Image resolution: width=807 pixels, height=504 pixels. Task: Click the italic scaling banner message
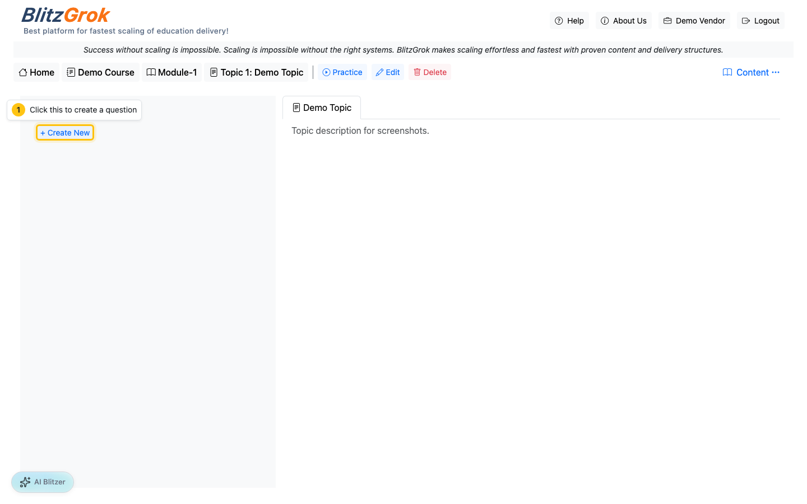[x=403, y=50]
